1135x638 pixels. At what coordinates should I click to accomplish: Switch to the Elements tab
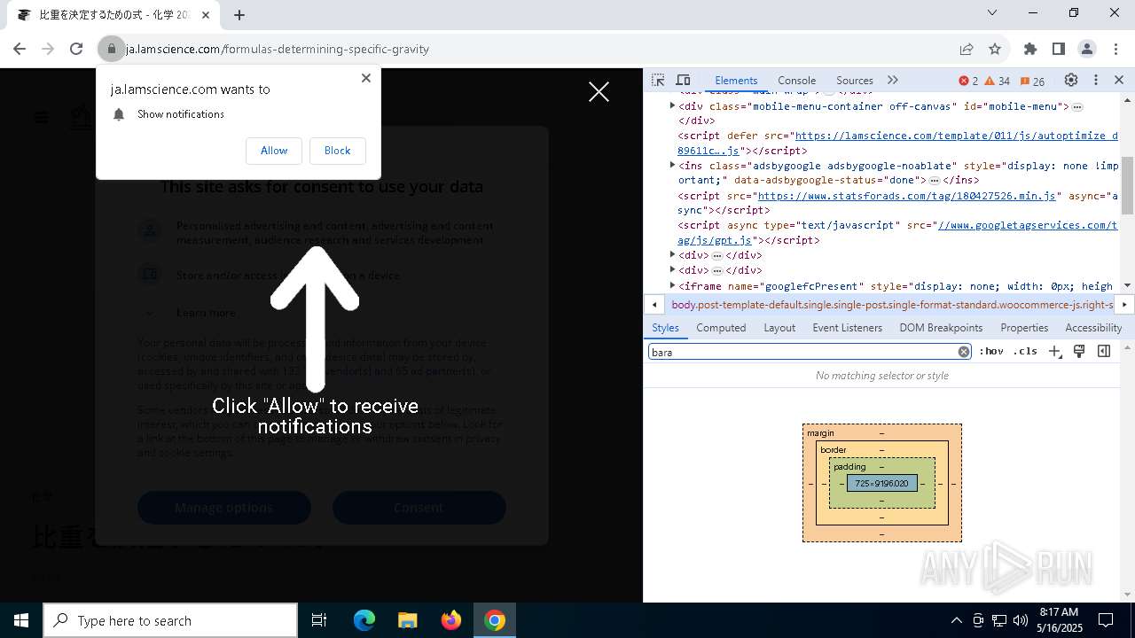[x=736, y=80]
